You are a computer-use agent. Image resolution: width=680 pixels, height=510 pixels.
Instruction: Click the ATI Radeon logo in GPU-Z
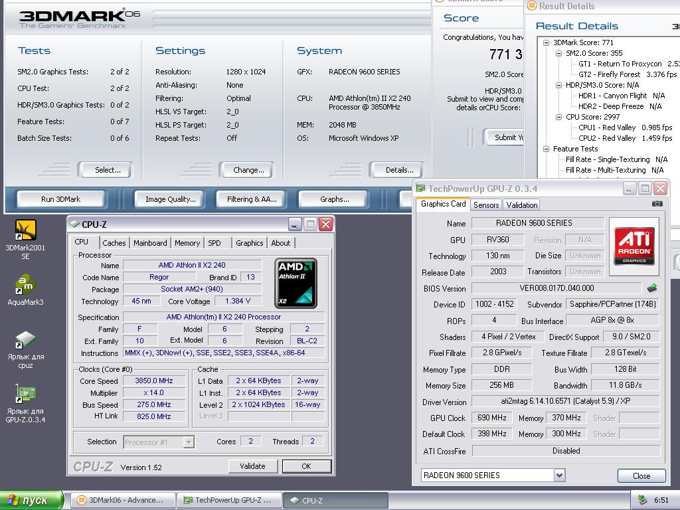634,246
